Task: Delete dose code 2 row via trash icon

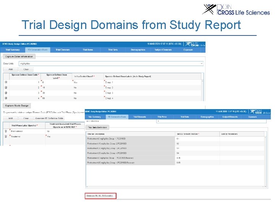Action: click(6, 87)
